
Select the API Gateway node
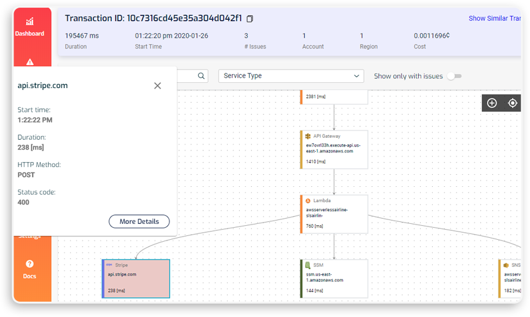click(334, 149)
